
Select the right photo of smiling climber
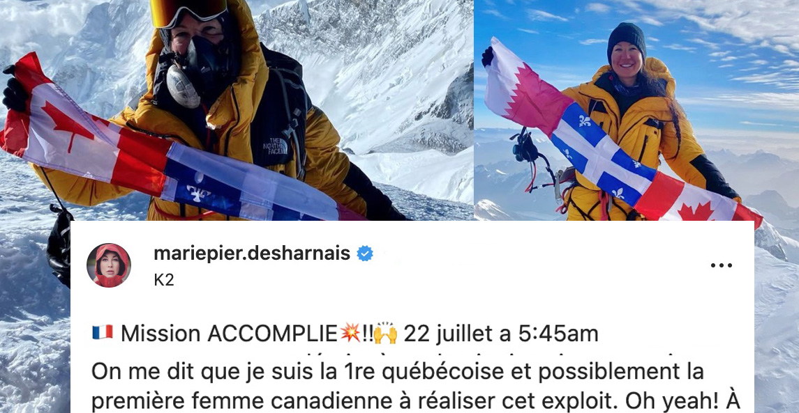636,110
